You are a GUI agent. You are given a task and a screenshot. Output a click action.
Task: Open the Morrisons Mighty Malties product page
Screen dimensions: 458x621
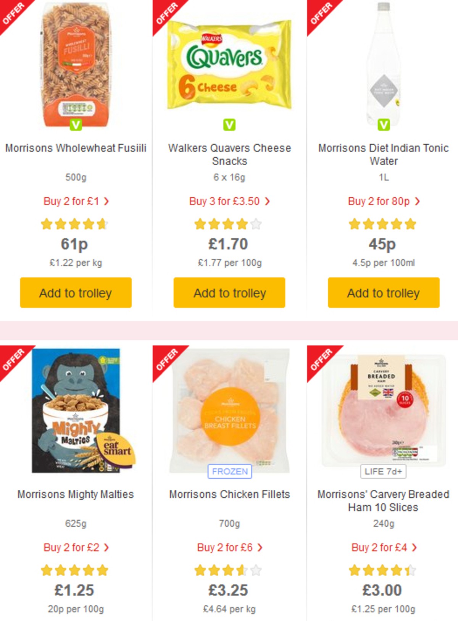pyautogui.click(x=75, y=494)
